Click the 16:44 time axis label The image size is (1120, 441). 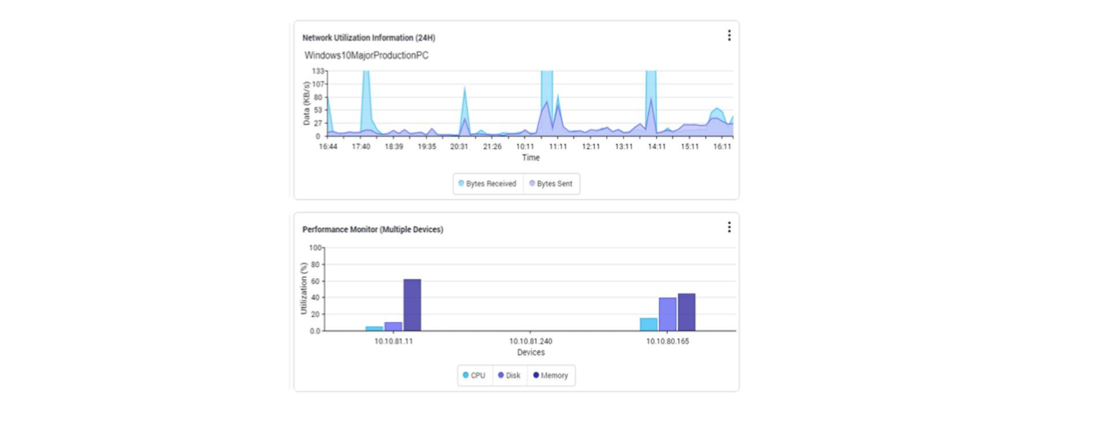(328, 146)
